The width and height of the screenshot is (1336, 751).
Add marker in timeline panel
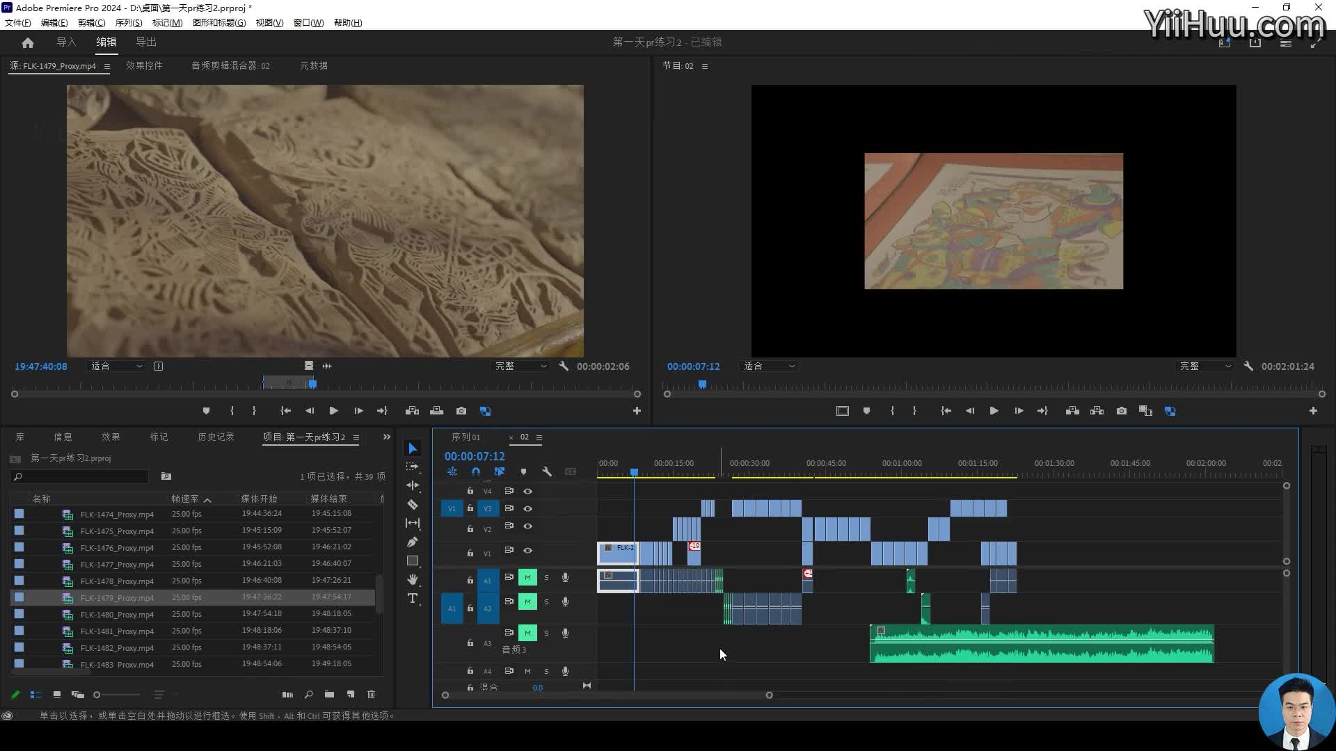click(523, 471)
